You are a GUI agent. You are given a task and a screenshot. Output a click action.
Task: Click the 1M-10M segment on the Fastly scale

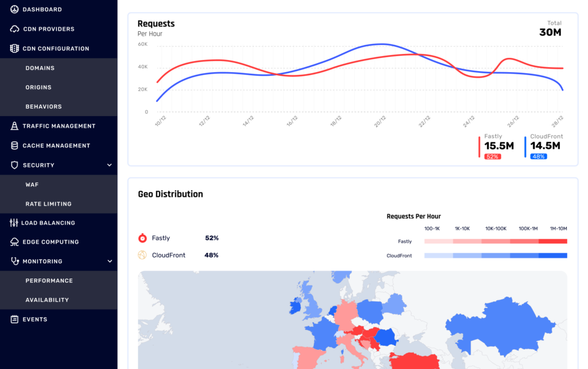pyautogui.click(x=553, y=241)
